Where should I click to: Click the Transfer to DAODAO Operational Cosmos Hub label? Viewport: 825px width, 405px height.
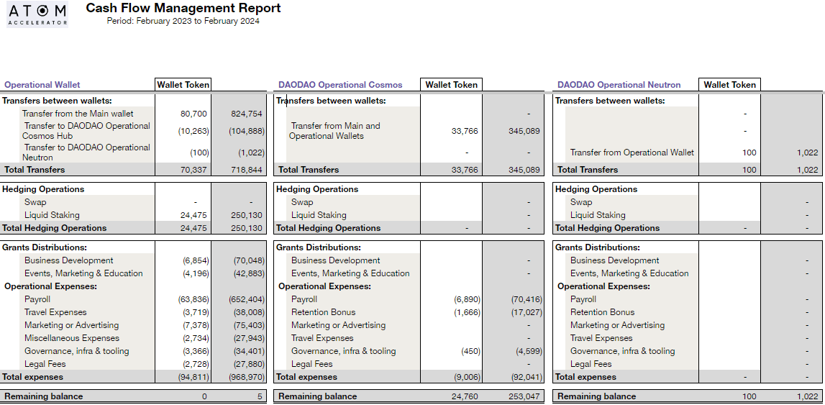click(x=86, y=131)
